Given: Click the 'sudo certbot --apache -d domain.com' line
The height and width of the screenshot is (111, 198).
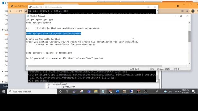Looking at the screenshot, I should coord(49,53).
